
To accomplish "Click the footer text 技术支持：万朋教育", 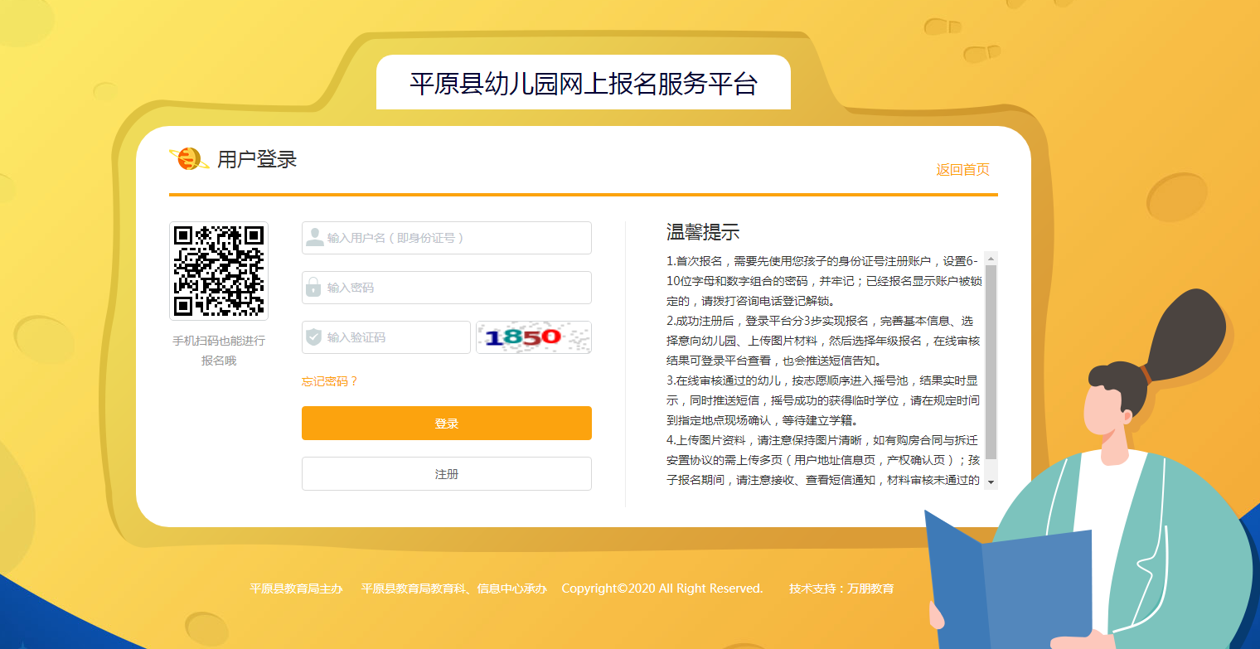I will [x=842, y=588].
